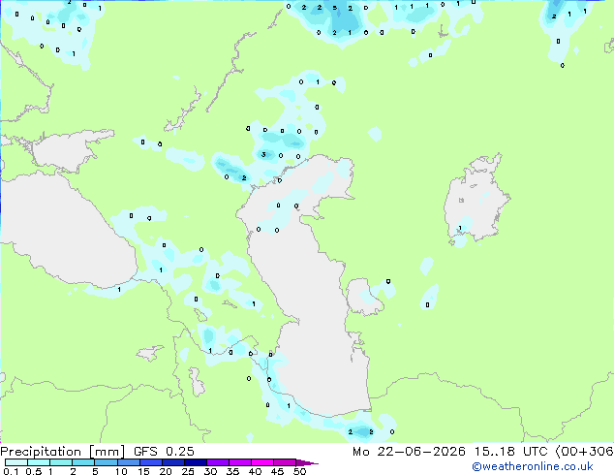
Task: Click the above-50 legend arrow tip
Action: [307, 462]
